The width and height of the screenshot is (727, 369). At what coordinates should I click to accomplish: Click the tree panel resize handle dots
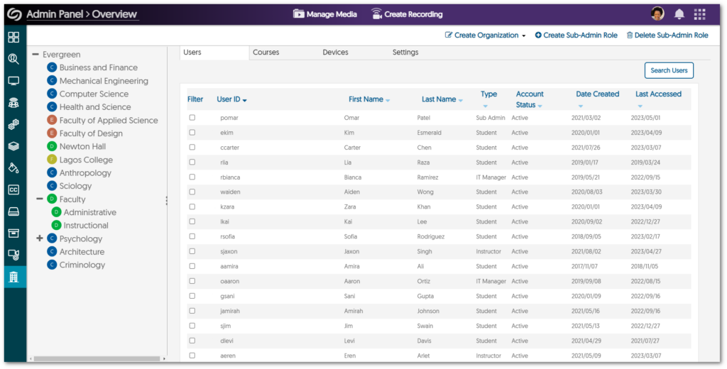point(166,200)
